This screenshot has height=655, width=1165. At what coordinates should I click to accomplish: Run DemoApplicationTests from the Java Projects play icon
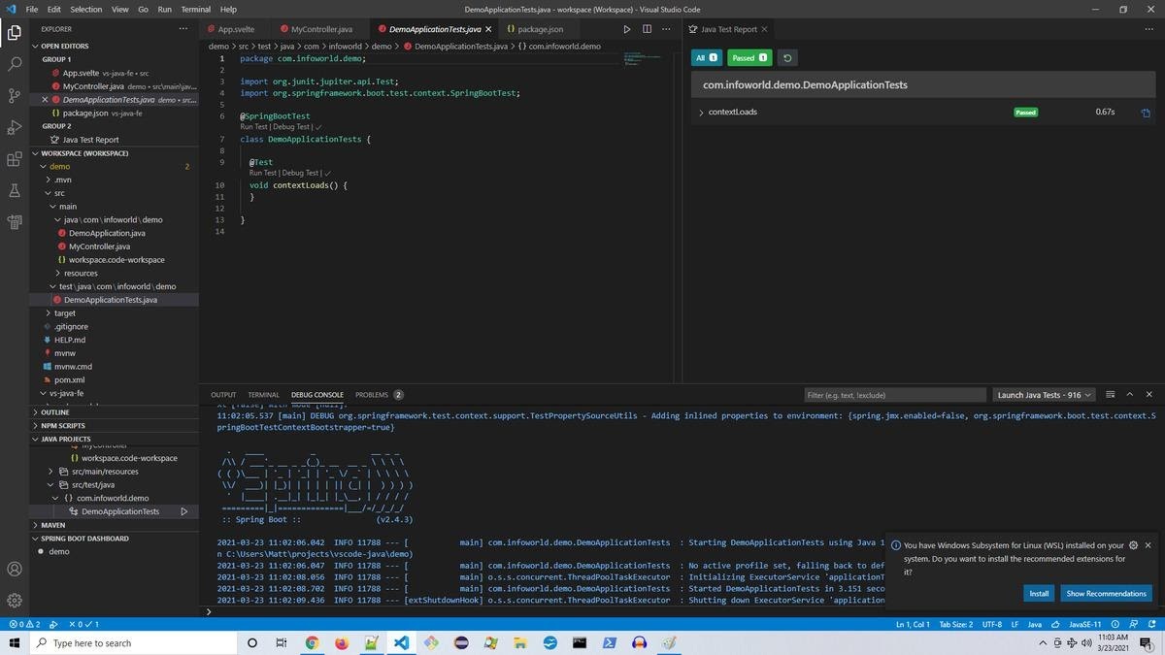click(x=183, y=511)
